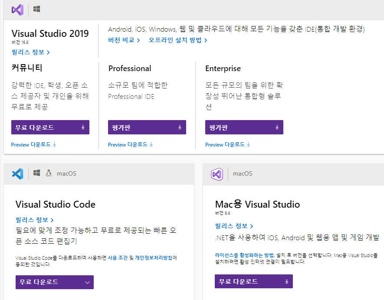
Task: Expand the VS Code 무료 다운로드 dropdown chevron
Action: point(87,282)
